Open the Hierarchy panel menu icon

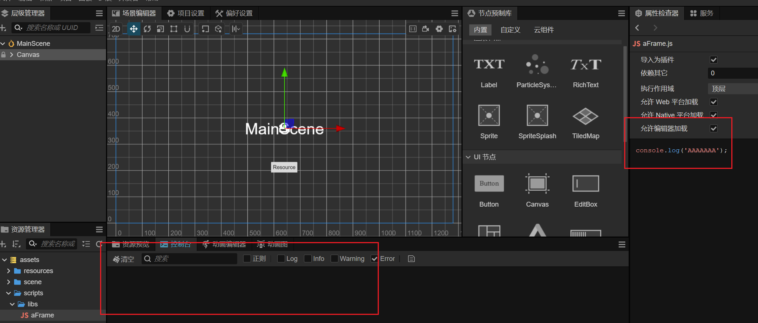point(99,13)
